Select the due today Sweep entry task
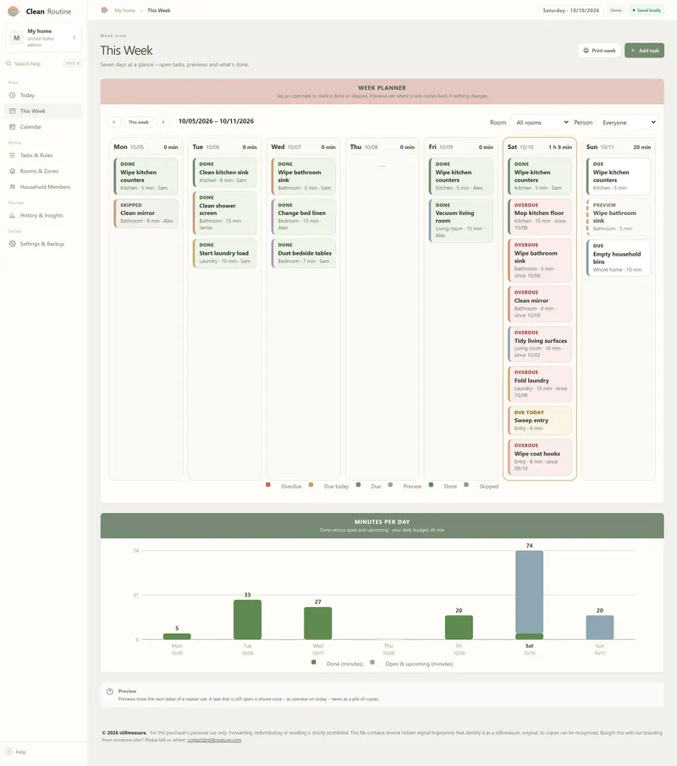Screen dimensions: 677x766 click(x=540, y=421)
